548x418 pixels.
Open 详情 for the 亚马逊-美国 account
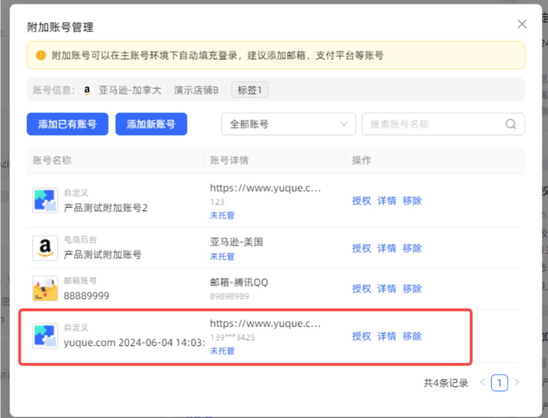[x=386, y=248]
